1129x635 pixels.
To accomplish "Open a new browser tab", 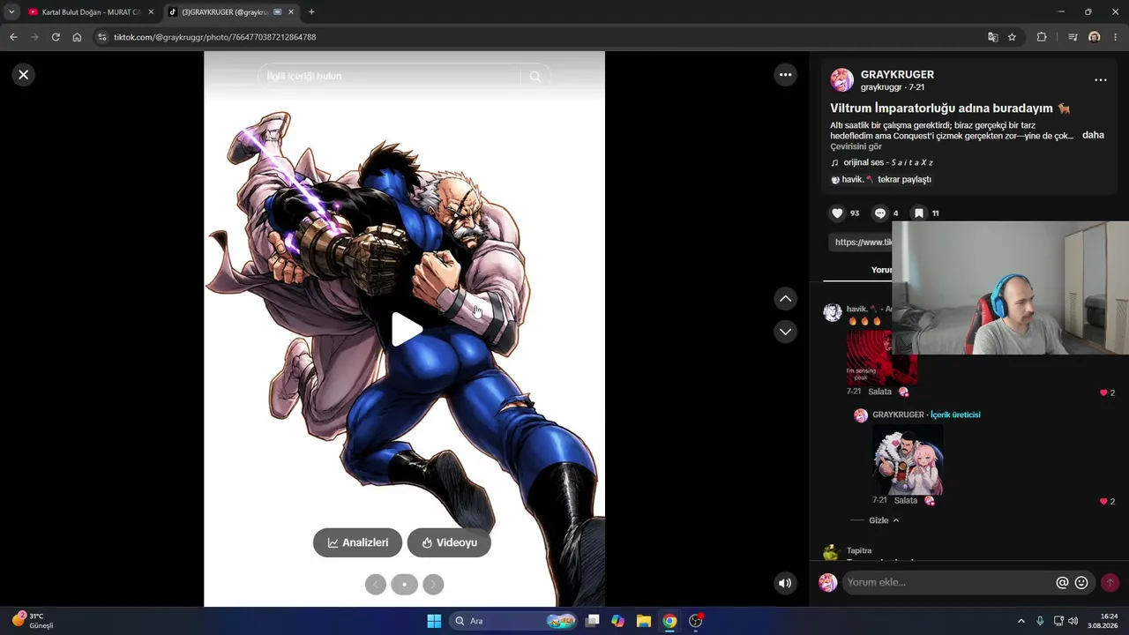I will click(x=311, y=12).
